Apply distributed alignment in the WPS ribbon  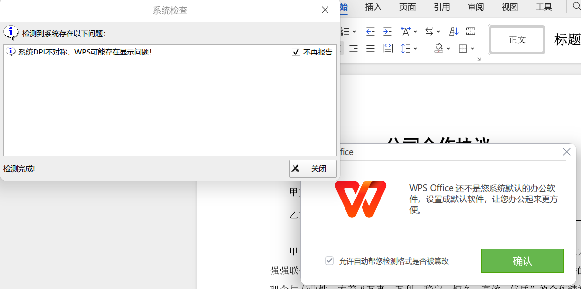[388, 49]
